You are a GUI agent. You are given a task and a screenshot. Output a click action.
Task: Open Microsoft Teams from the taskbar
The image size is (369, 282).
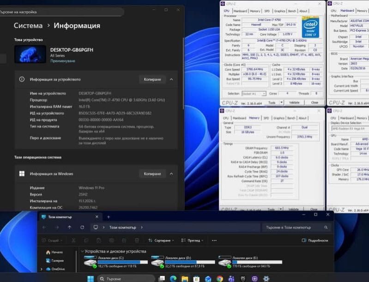point(231,279)
